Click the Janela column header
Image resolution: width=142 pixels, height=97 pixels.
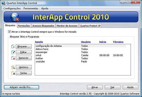(x=39, y=42)
